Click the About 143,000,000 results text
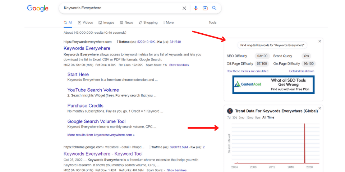This screenshot has width=345, height=172. 95,33
